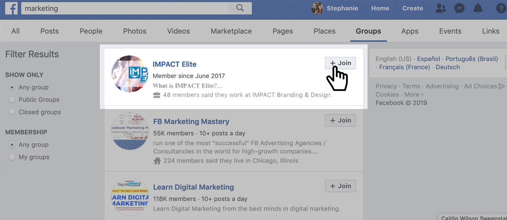Select Any group under Membership
Image resolution: width=507 pixels, height=220 pixels.
click(12, 144)
